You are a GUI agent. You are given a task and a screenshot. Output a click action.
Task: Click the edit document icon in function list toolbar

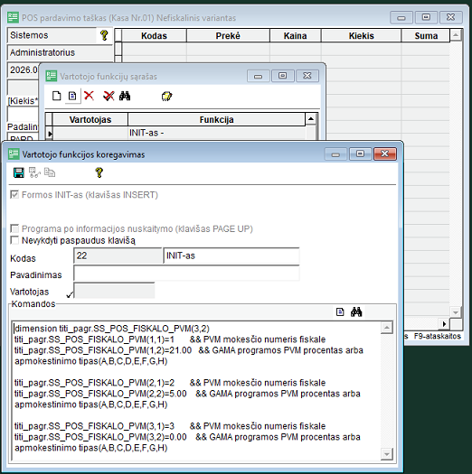click(72, 96)
